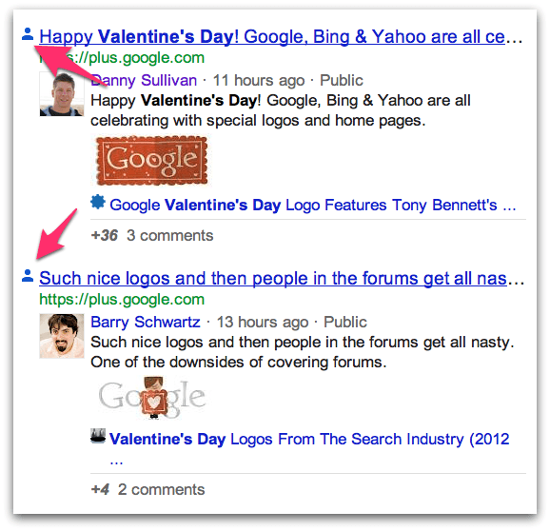Click the 11 hours ago timestamp

coord(259,80)
